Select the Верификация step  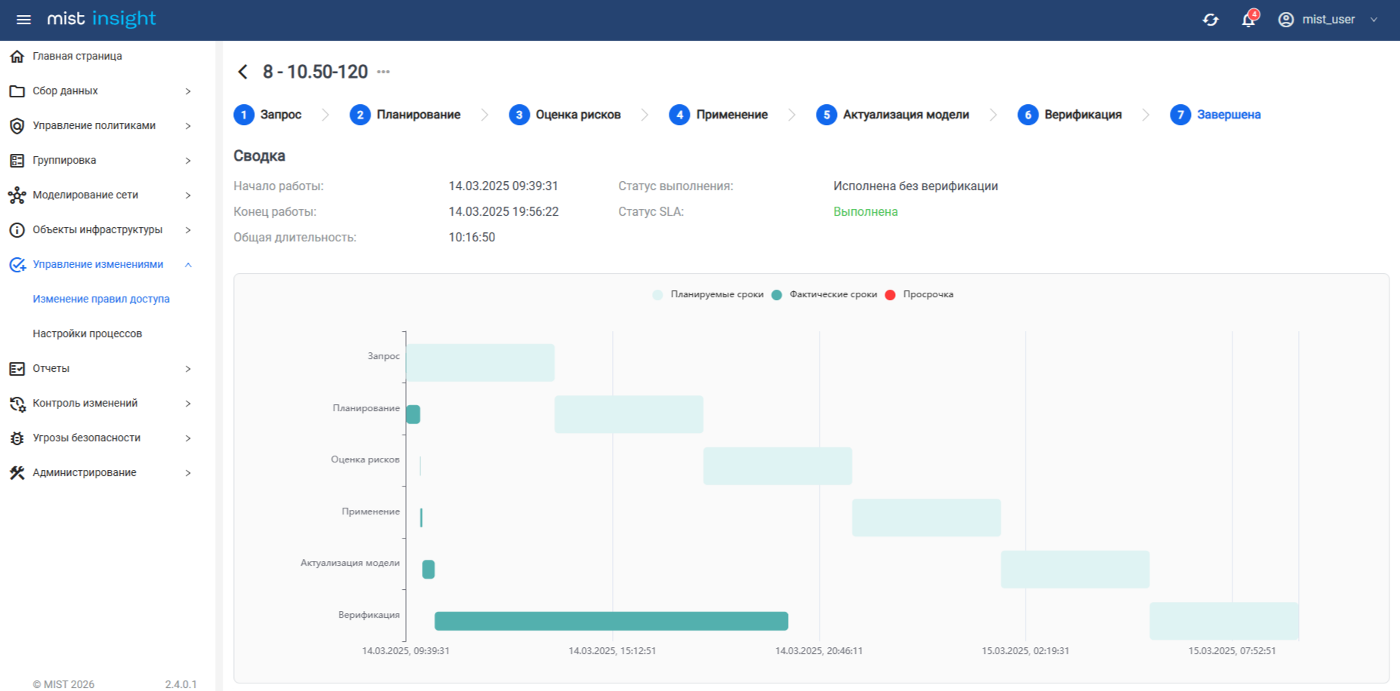point(1069,115)
